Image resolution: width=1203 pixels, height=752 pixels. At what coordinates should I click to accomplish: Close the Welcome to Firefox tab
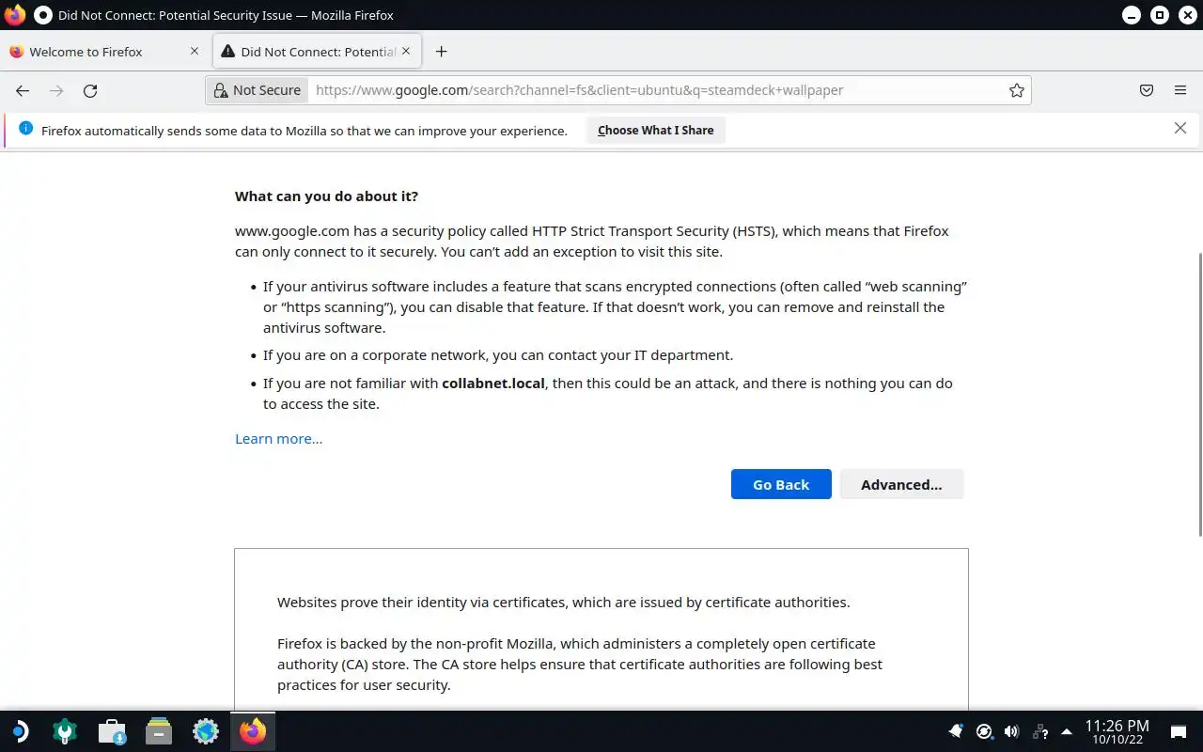pyautogui.click(x=195, y=51)
